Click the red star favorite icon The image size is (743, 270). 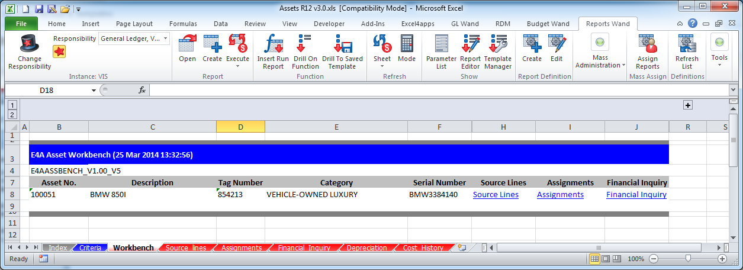coord(59,52)
